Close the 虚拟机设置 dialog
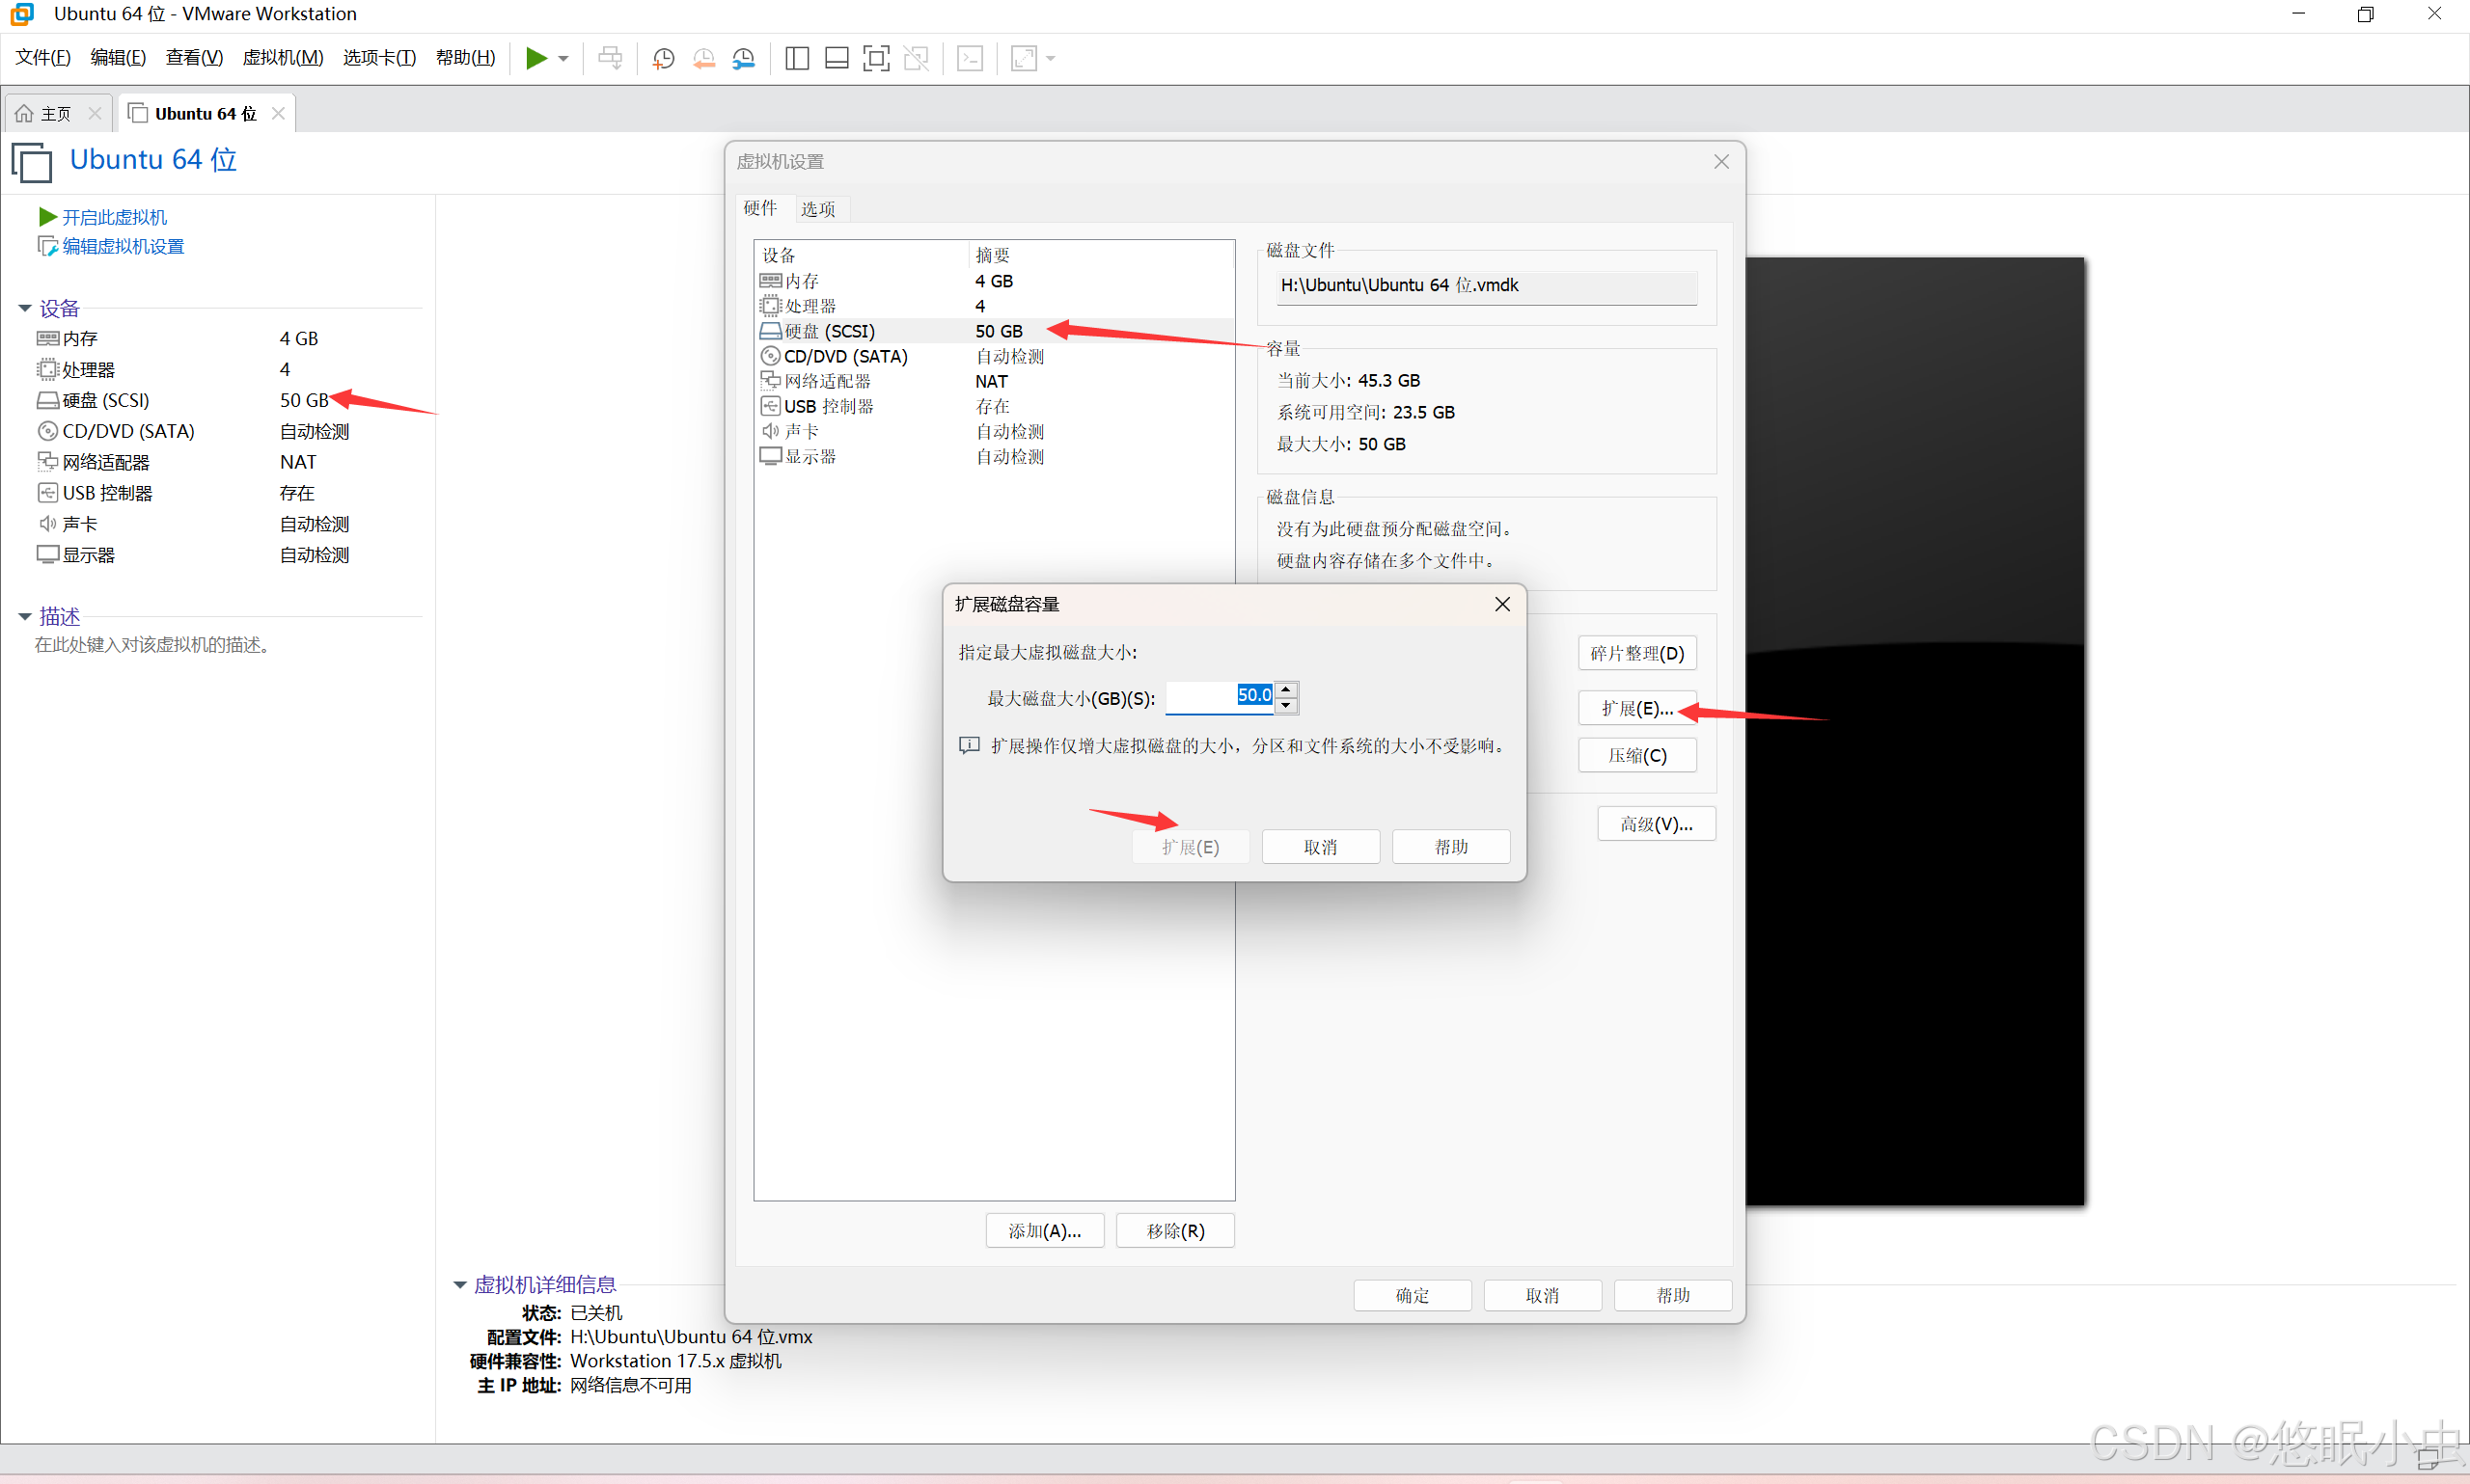Viewport: 2470px width, 1484px height. tap(1720, 162)
